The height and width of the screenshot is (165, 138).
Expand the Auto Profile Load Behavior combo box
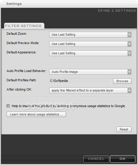pyautogui.click(x=90, y=72)
